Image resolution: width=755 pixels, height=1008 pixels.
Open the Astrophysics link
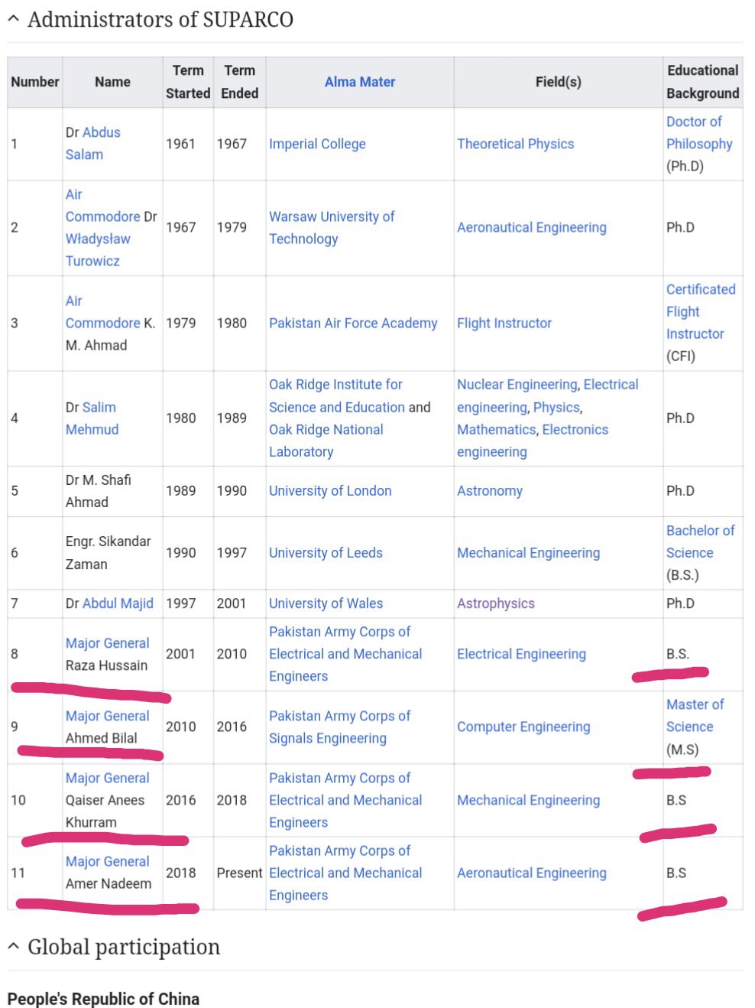pos(496,603)
